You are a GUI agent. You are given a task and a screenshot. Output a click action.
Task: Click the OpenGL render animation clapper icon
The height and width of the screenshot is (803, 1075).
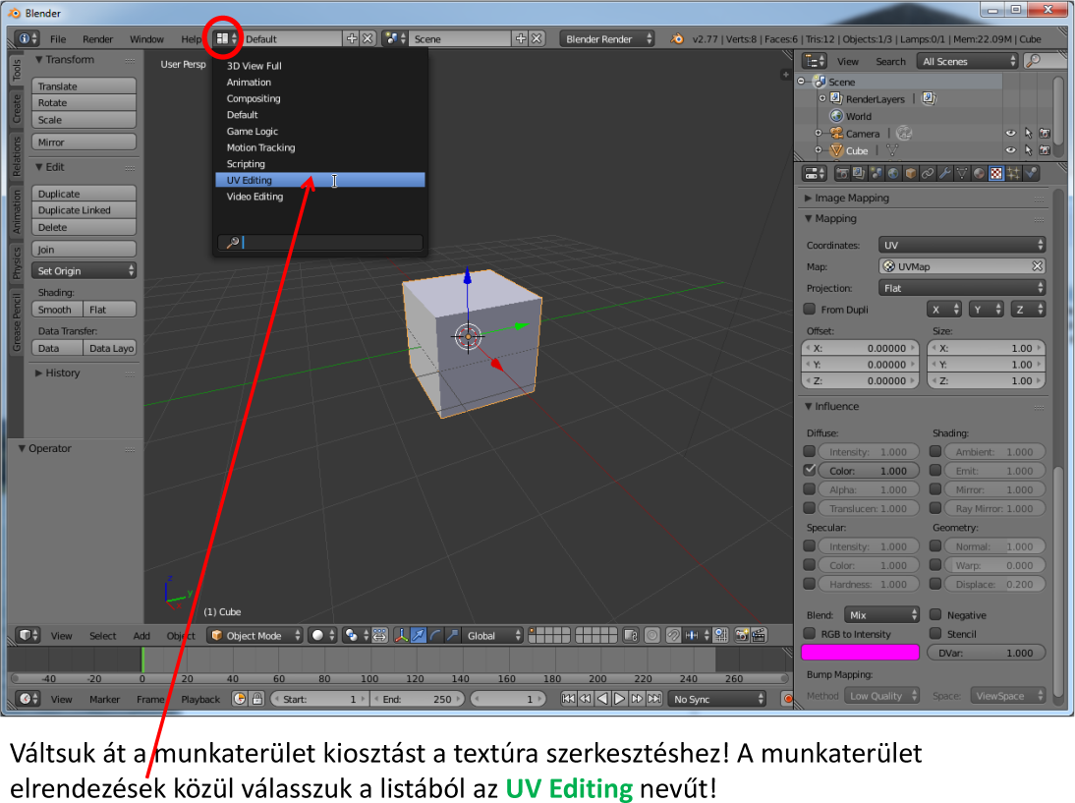click(x=759, y=636)
